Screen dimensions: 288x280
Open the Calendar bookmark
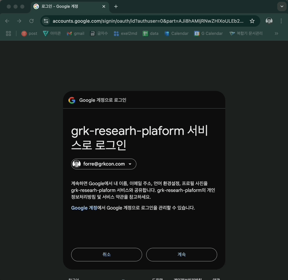(176, 33)
